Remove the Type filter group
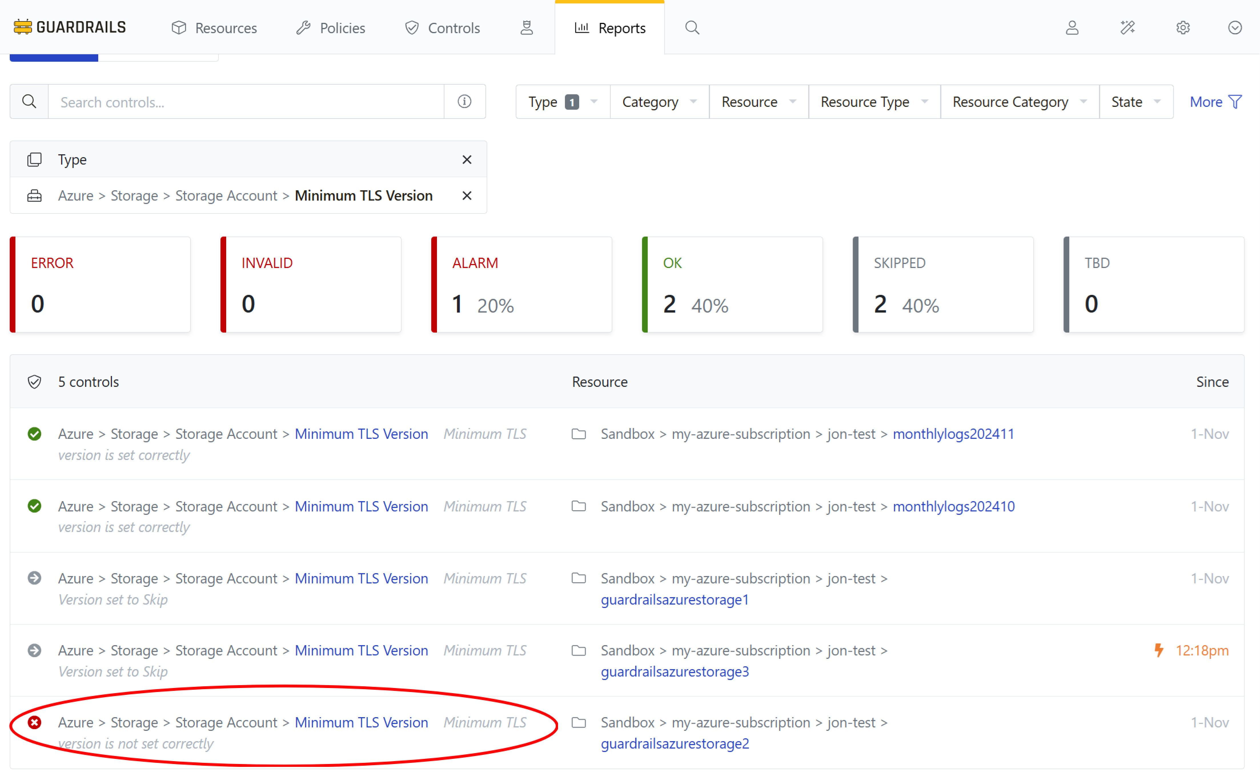This screenshot has width=1260, height=772. click(467, 160)
